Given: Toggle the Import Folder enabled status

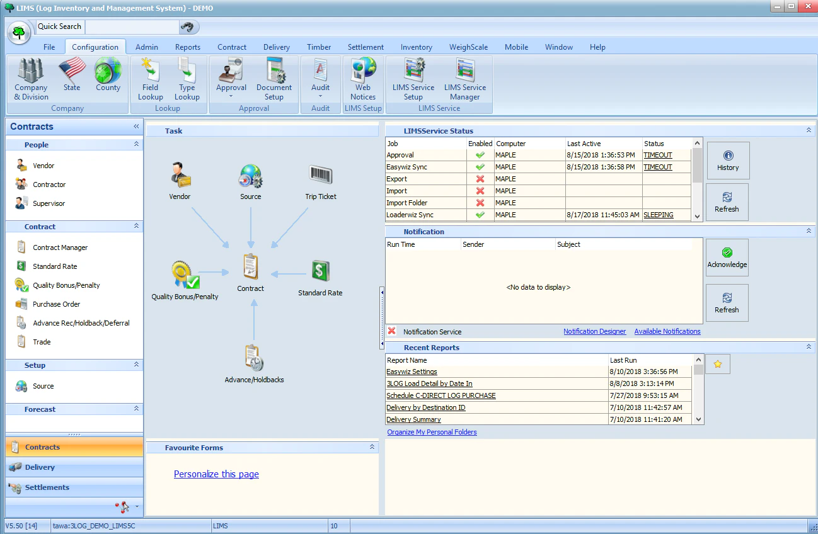Looking at the screenshot, I should click(480, 203).
